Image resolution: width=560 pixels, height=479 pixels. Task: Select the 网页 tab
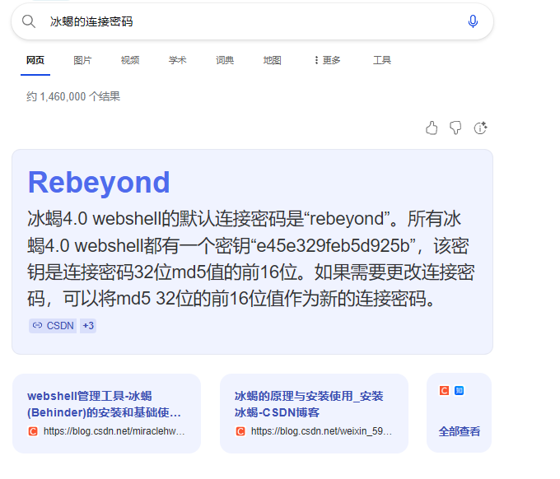coord(35,60)
